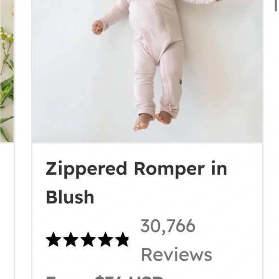
Task: Open the 30,766 review count
Action: point(168,226)
